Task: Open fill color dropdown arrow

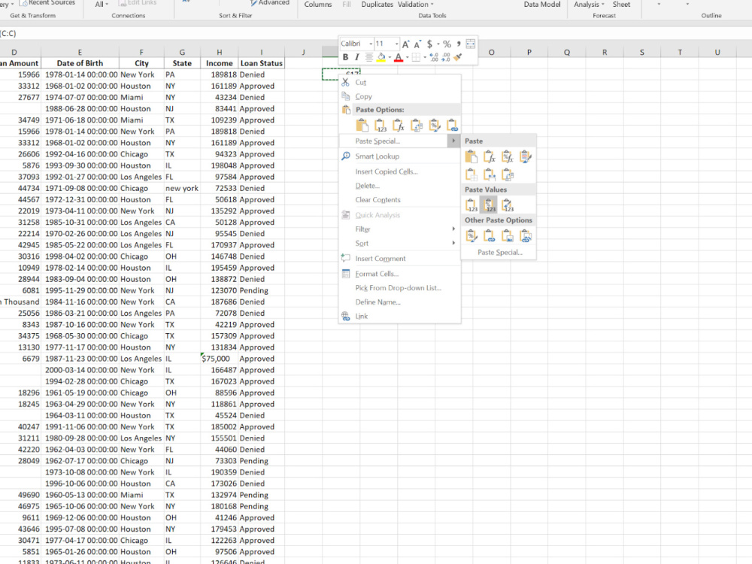Action: (x=390, y=58)
